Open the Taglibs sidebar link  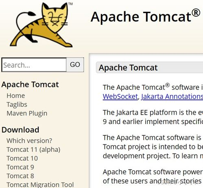[x=17, y=104]
